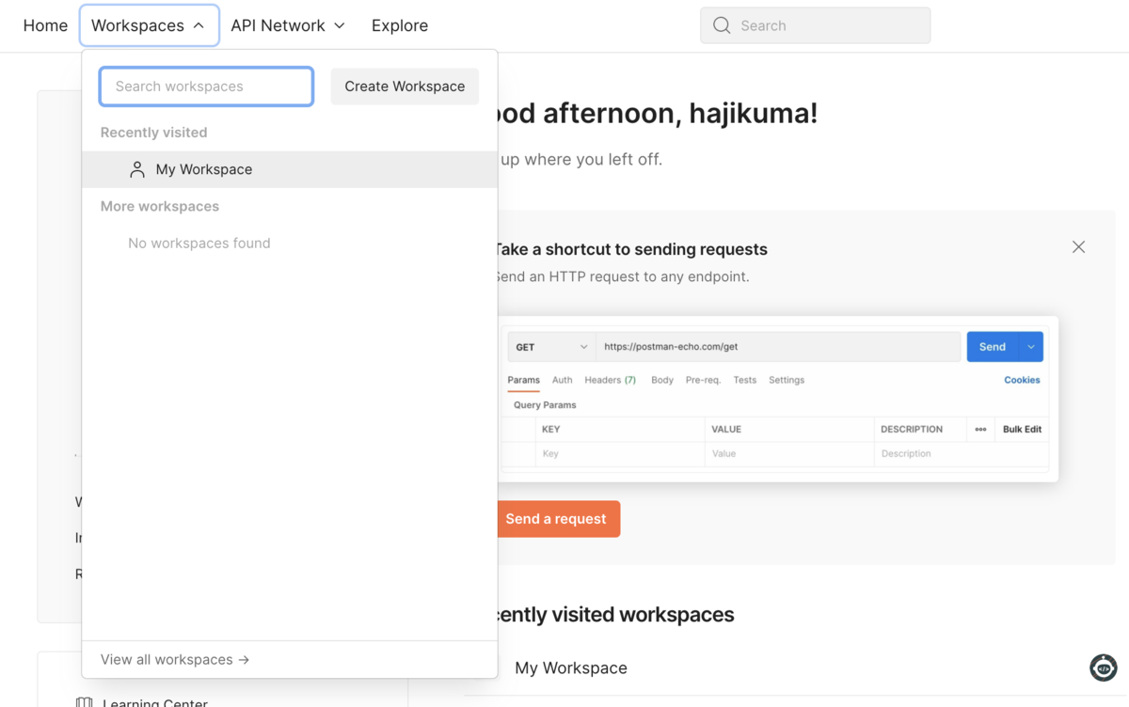Expand the API Network dropdown

coord(288,25)
